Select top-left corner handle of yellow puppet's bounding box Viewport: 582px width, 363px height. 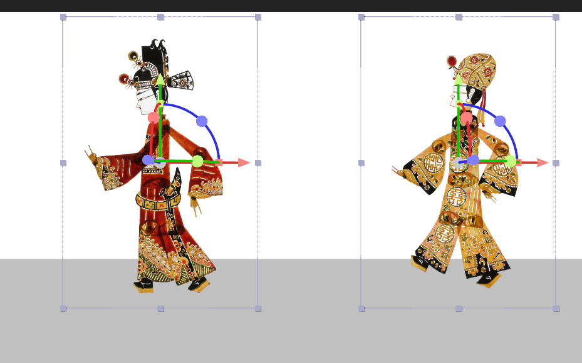coord(361,17)
